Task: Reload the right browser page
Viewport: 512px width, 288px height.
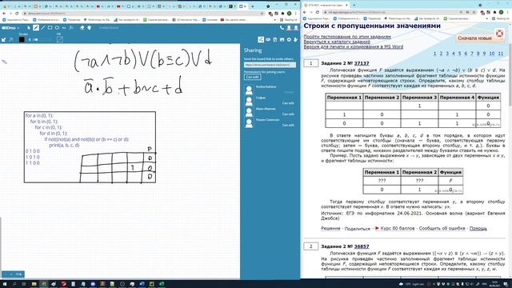Action: click(318, 12)
